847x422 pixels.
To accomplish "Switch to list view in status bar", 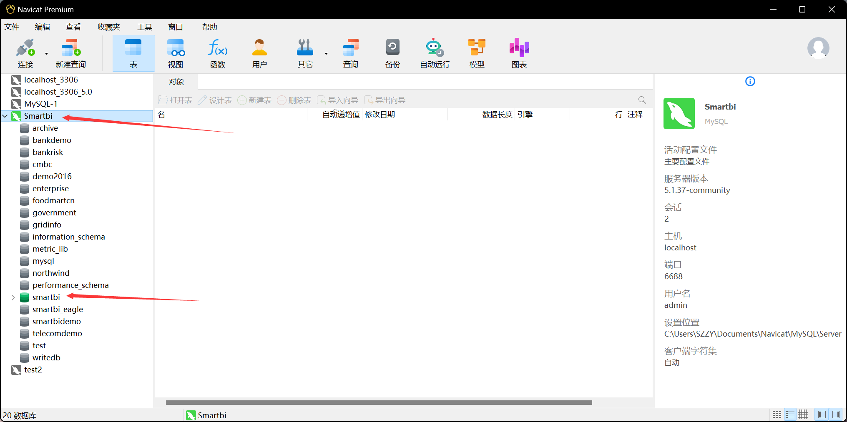I will pos(790,415).
